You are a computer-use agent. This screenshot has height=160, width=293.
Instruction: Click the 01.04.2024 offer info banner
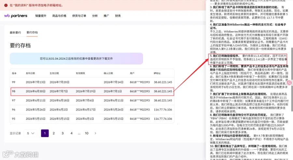[x=77, y=59]
